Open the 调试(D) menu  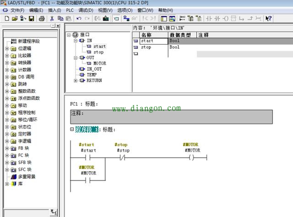[86, 10]
